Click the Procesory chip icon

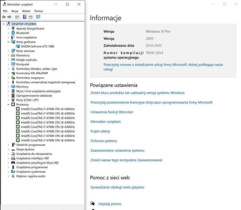(13, 104)
